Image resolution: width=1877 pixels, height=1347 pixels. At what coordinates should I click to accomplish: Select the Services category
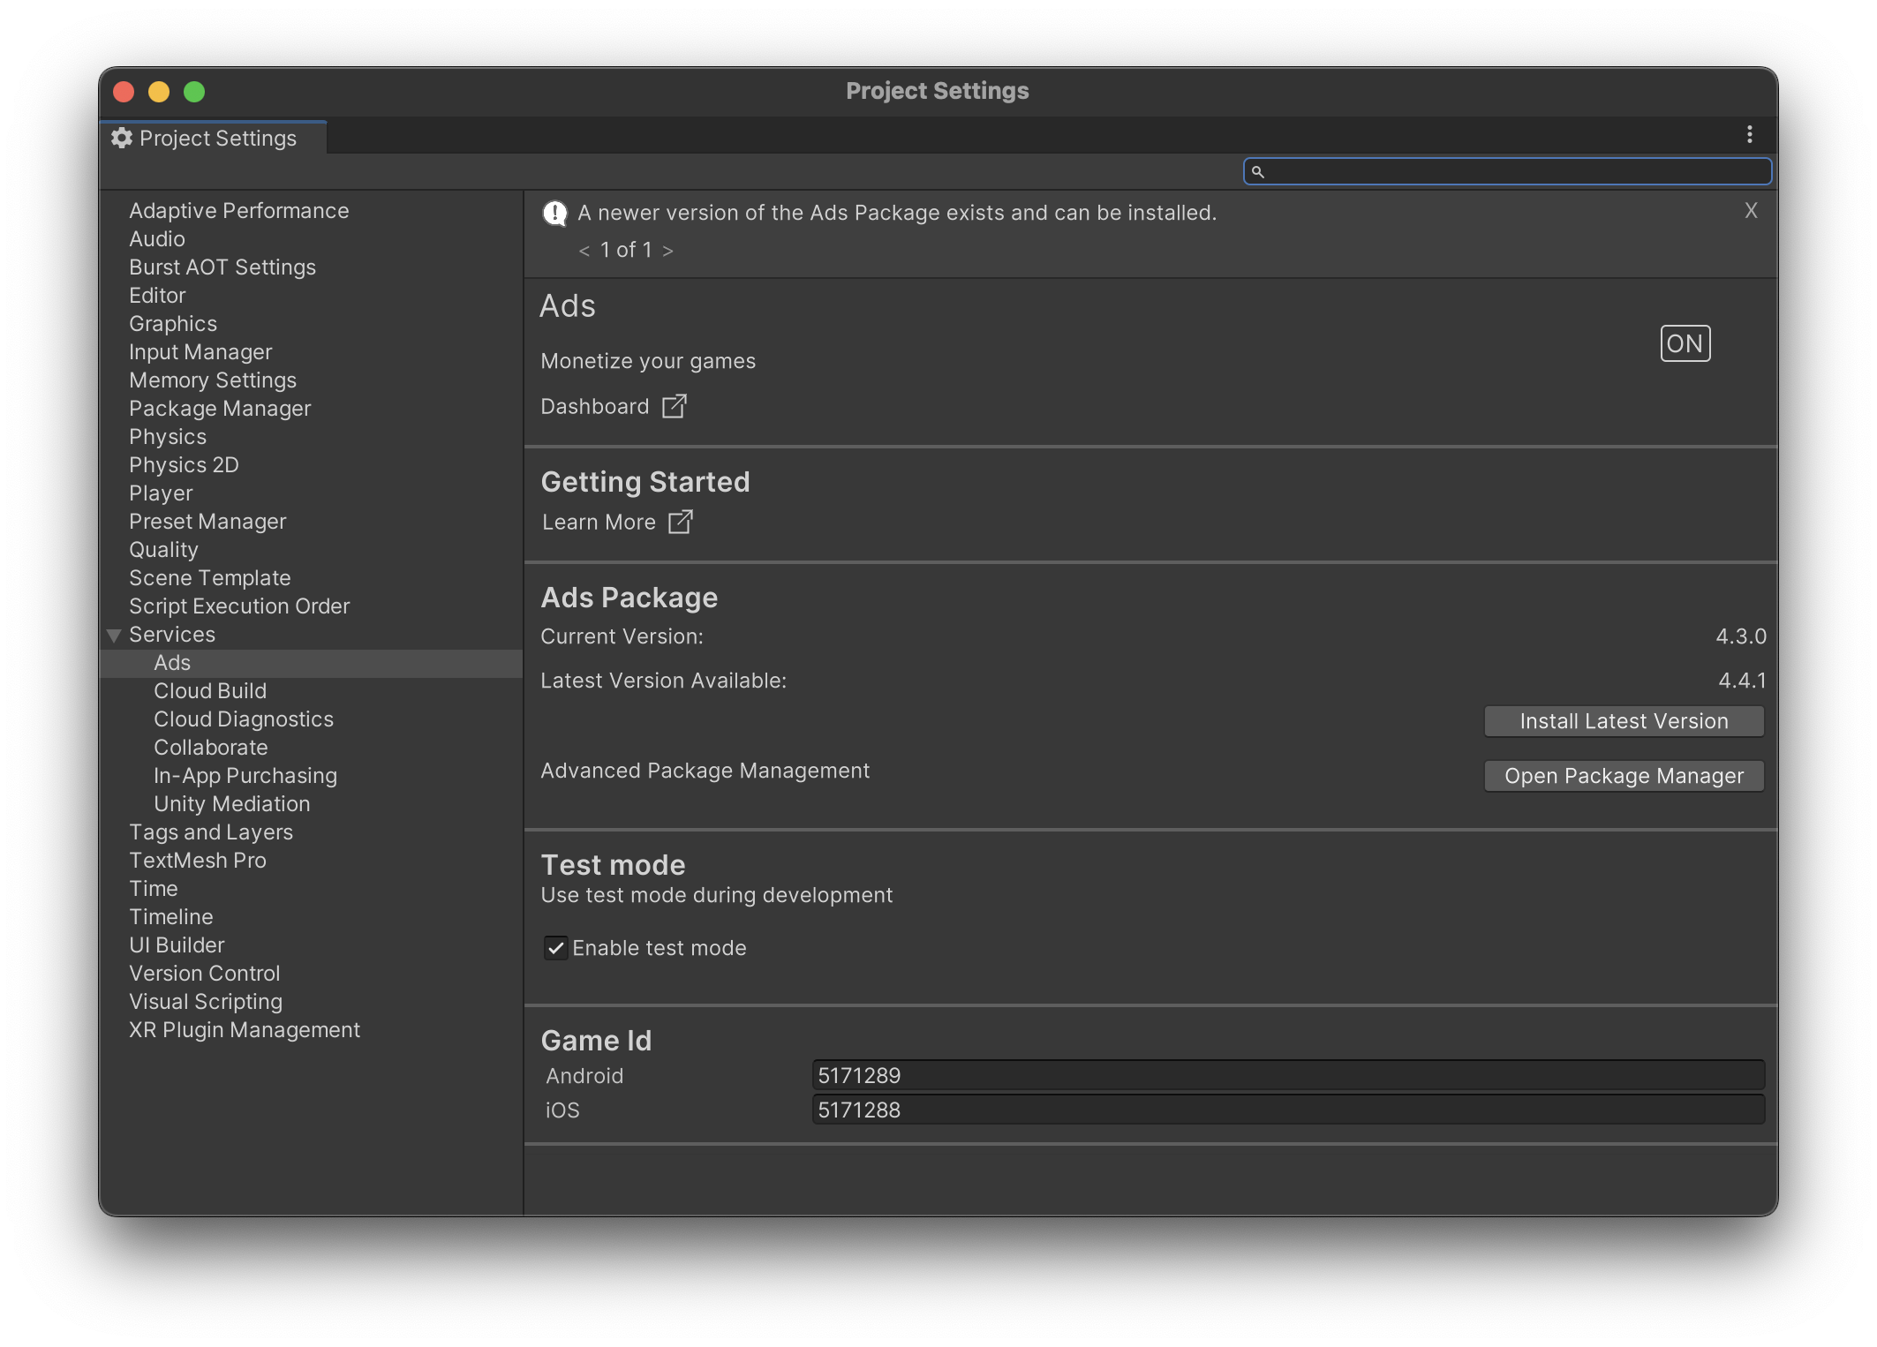[172, 634]
